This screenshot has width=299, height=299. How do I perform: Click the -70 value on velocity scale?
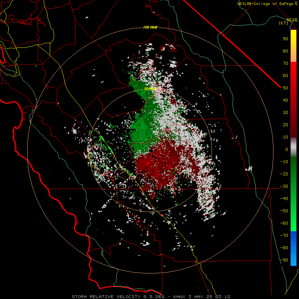(x=284, y=236)
